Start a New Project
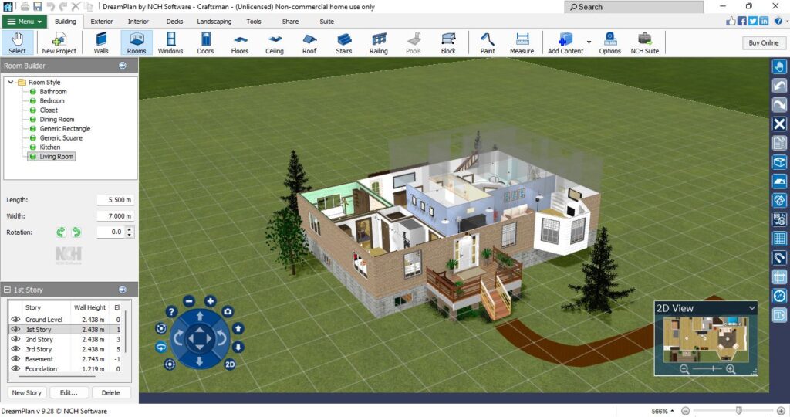 tap(59, 43)
